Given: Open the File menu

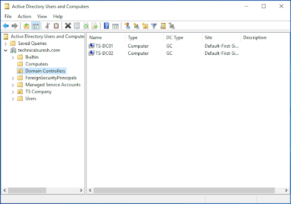Looking at the screenshot, I should (x=8, y=16).
